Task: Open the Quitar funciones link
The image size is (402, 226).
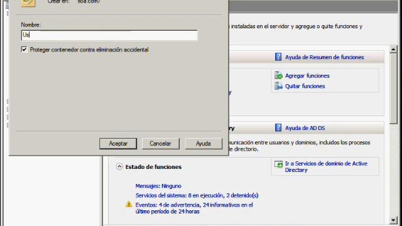Action: point(305,86)
